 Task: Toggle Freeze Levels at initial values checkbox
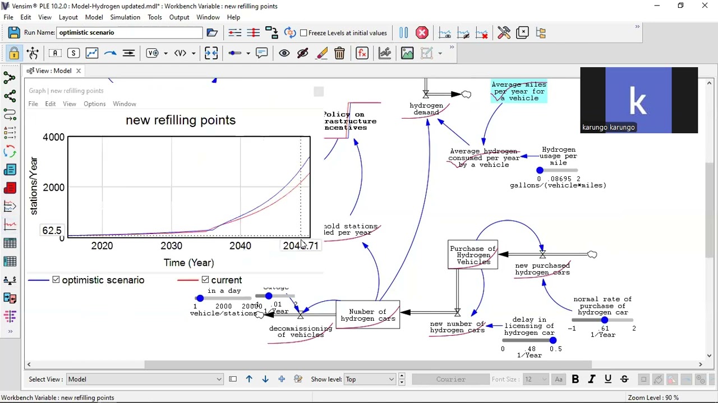coord(303,33)
